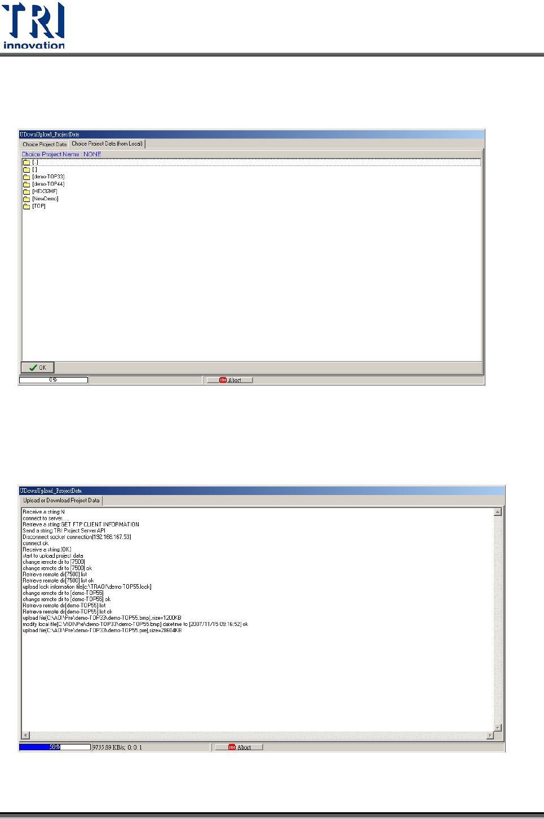Click the log horizontal scroll left arrow
Image resolution: width=544 pixels, height=819 pixels.
[x=25, y=735]
